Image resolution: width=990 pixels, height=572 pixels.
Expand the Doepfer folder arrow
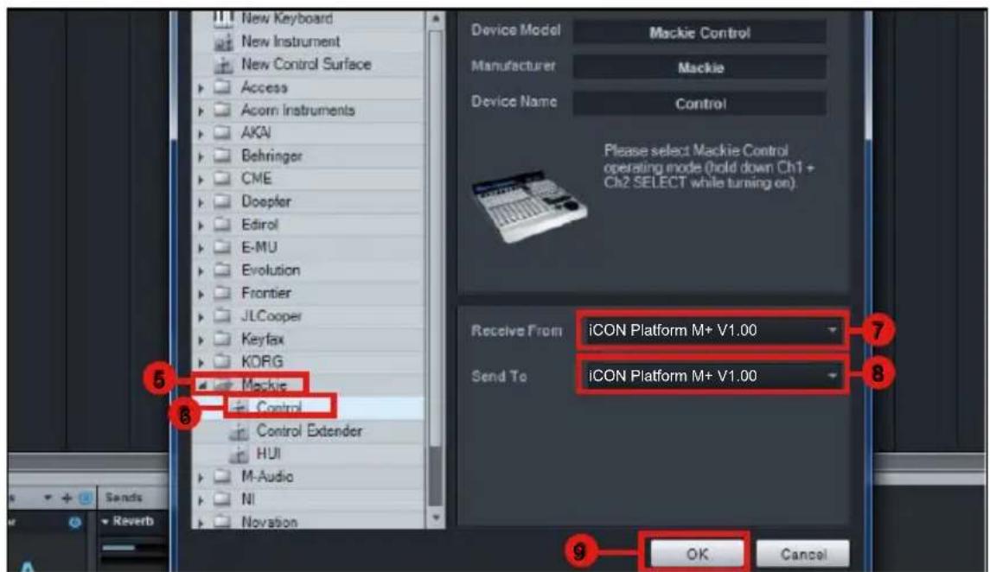(x=201, y=202)
